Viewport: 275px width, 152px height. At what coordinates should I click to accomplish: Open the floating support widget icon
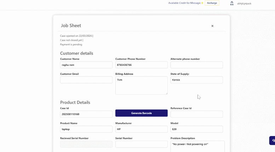(272, 141)
